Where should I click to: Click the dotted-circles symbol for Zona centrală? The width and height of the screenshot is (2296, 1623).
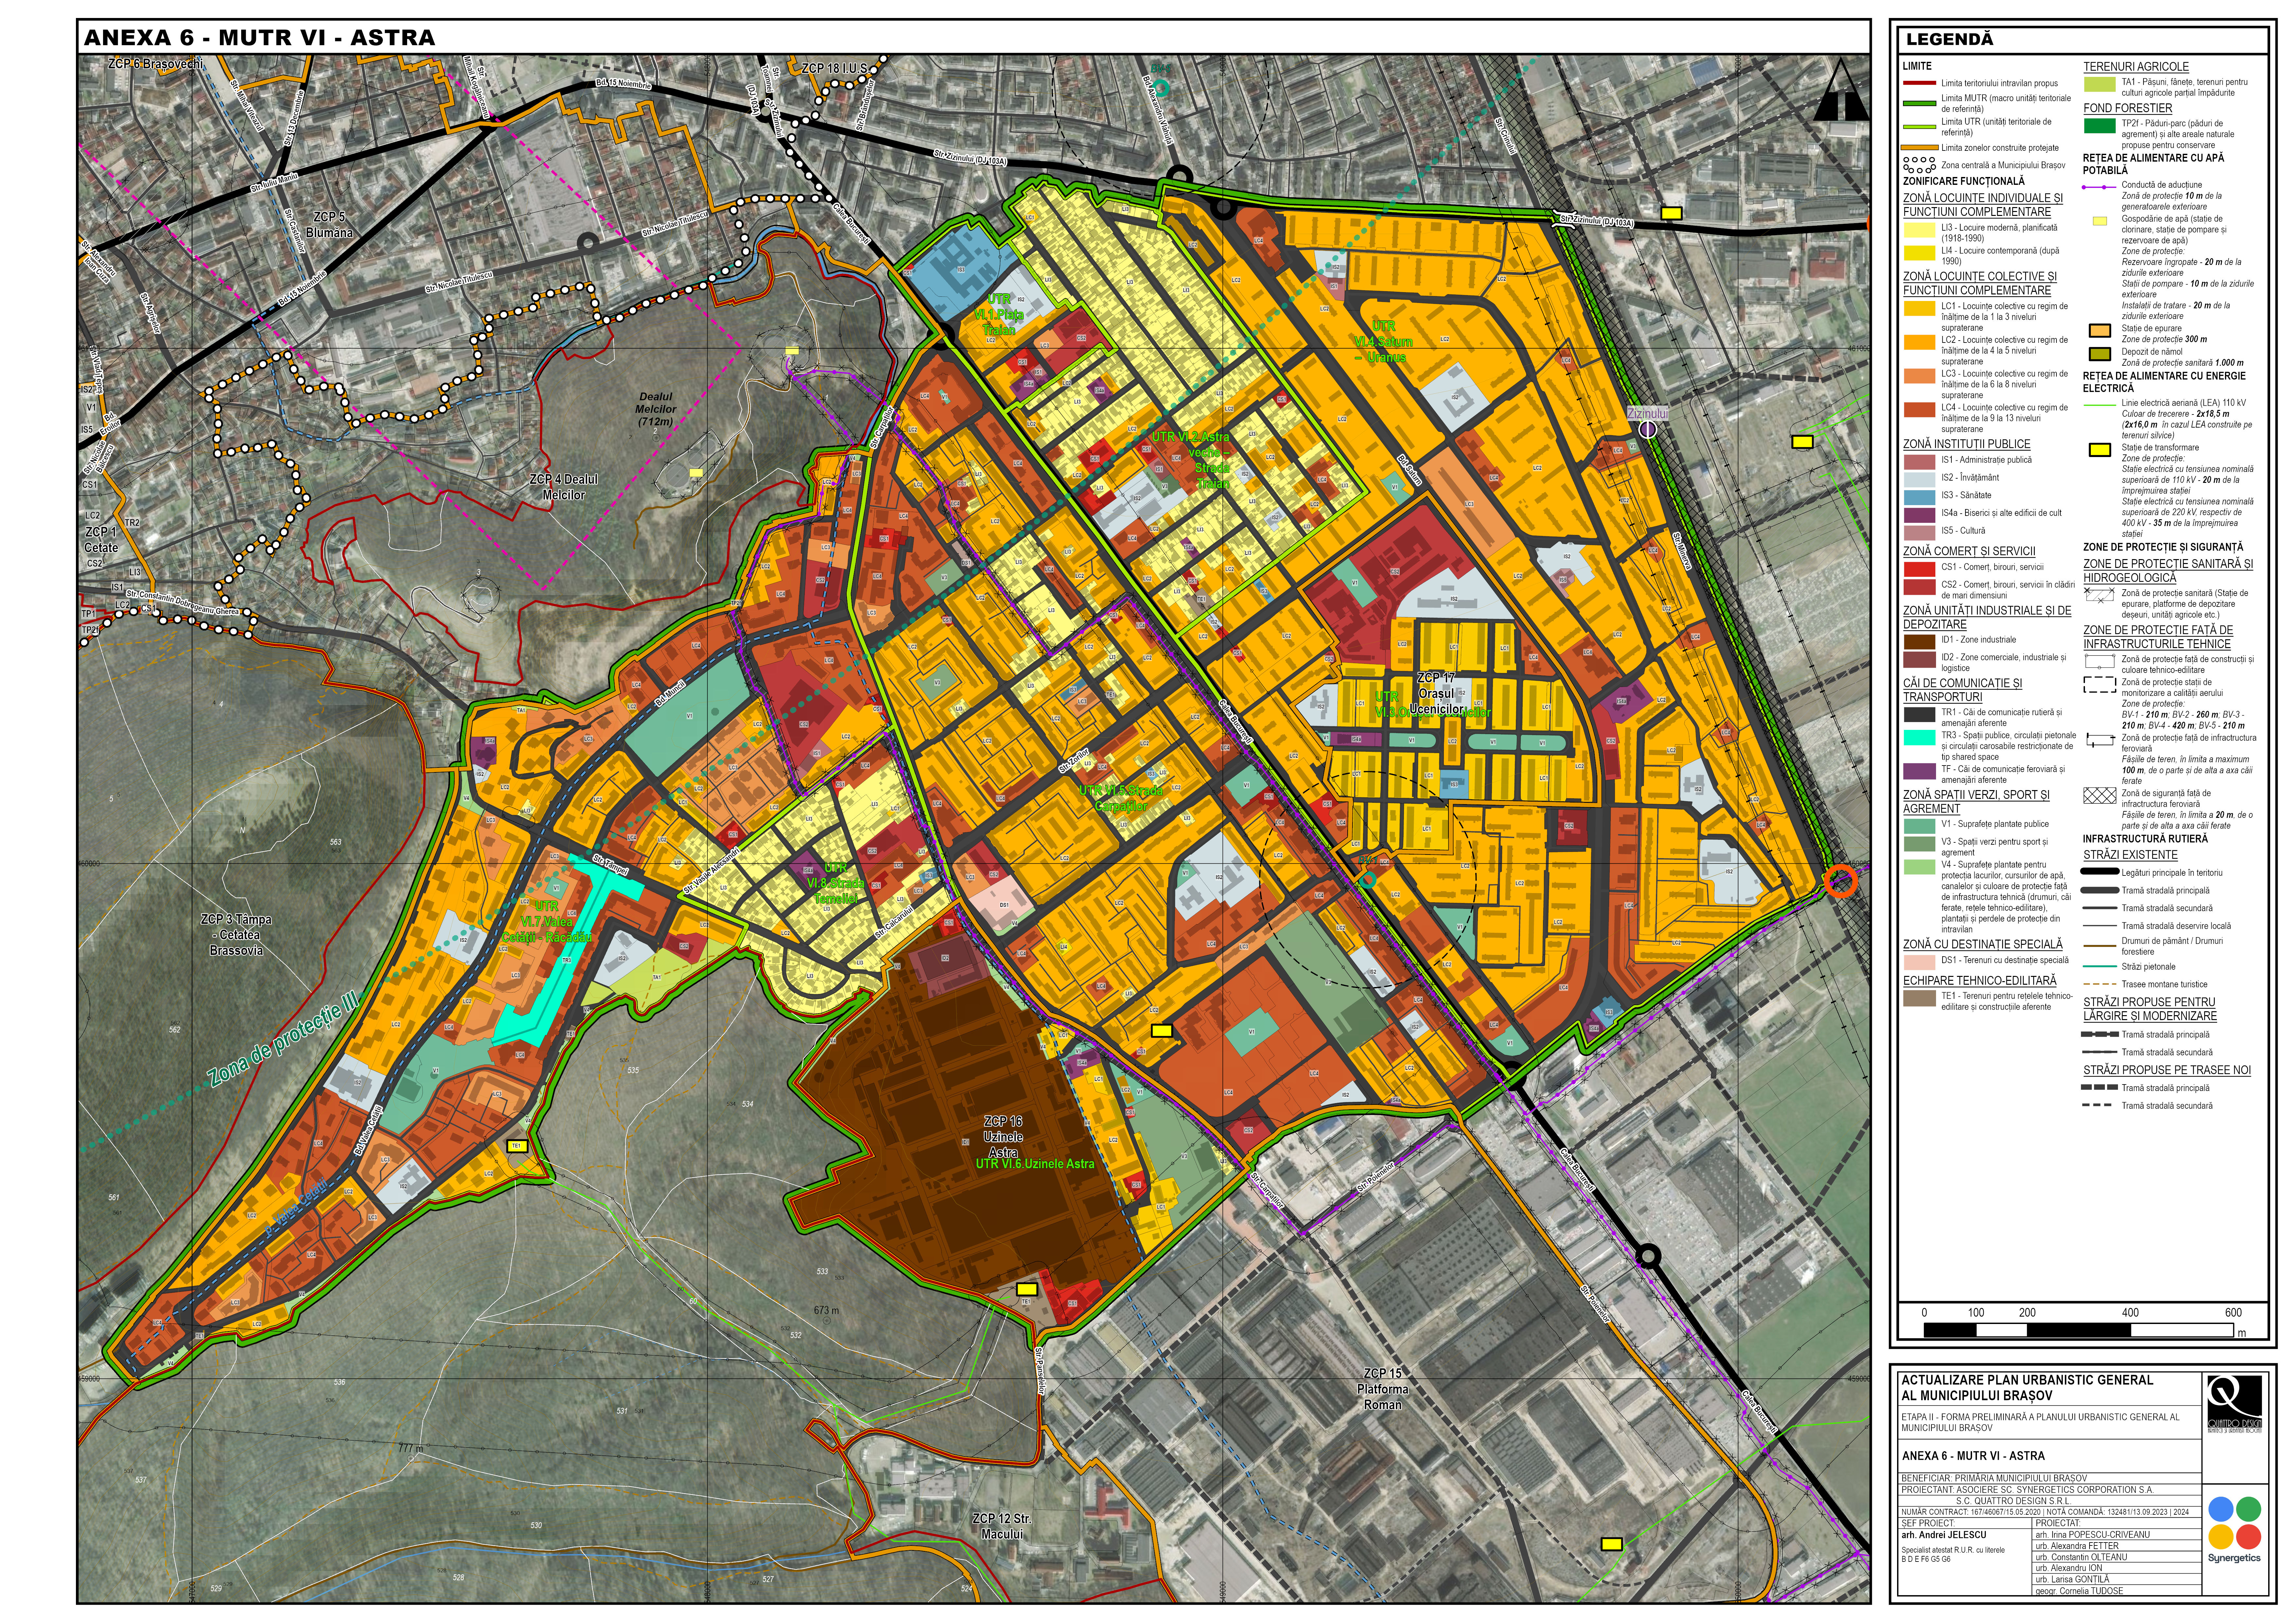tap(1920, 165)
